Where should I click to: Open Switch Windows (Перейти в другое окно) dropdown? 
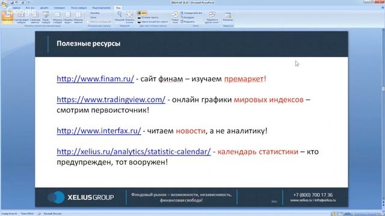212,17
